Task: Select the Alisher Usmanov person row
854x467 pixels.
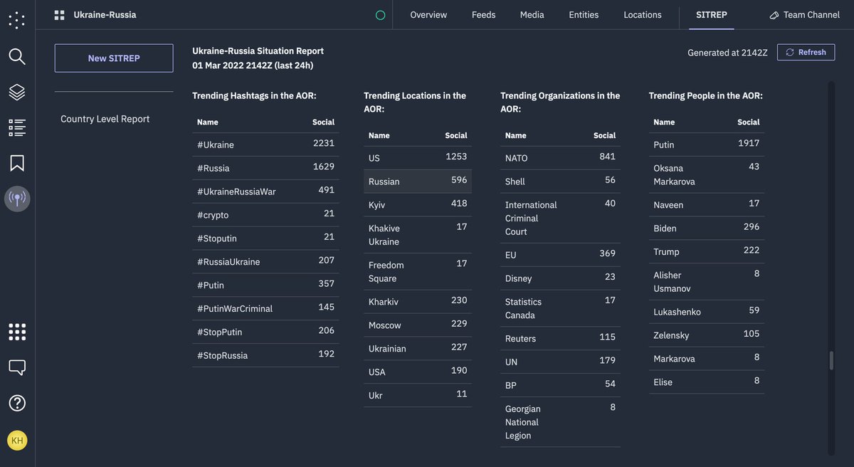Action: pos(707,282)
